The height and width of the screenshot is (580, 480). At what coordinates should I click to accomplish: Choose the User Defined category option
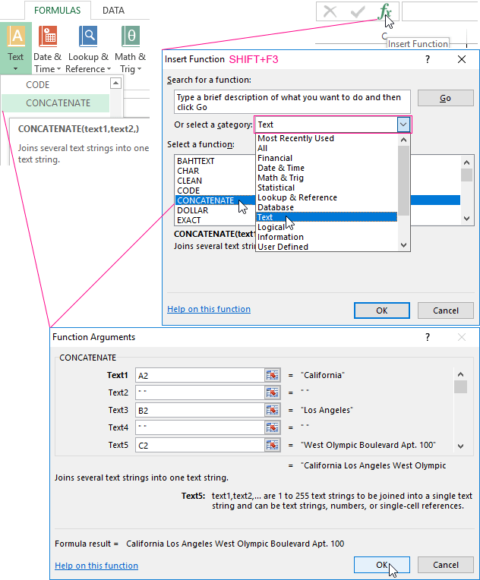pos(327,247)
